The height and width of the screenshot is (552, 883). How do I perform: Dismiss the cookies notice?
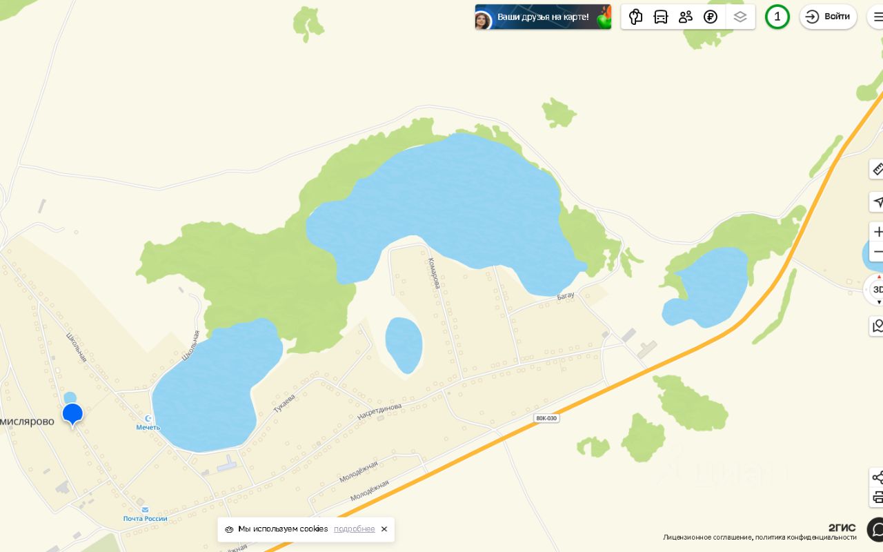point(384,529)
